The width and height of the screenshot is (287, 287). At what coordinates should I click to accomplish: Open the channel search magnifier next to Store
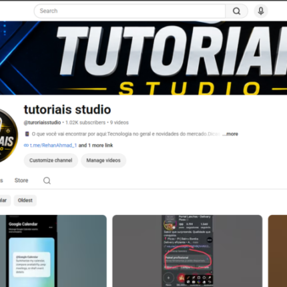click(47, 180)
